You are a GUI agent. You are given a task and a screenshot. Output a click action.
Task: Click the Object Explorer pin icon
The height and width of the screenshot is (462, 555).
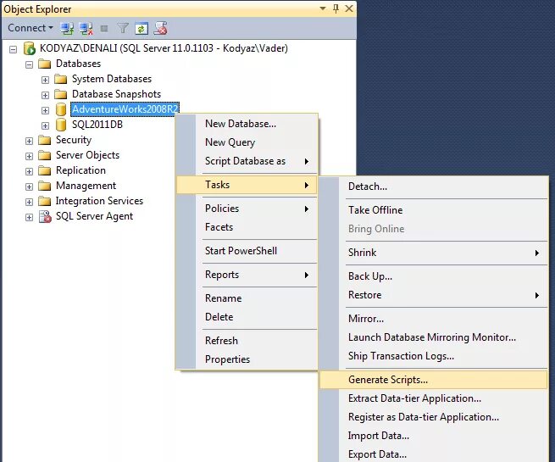[x=336, y=8]
